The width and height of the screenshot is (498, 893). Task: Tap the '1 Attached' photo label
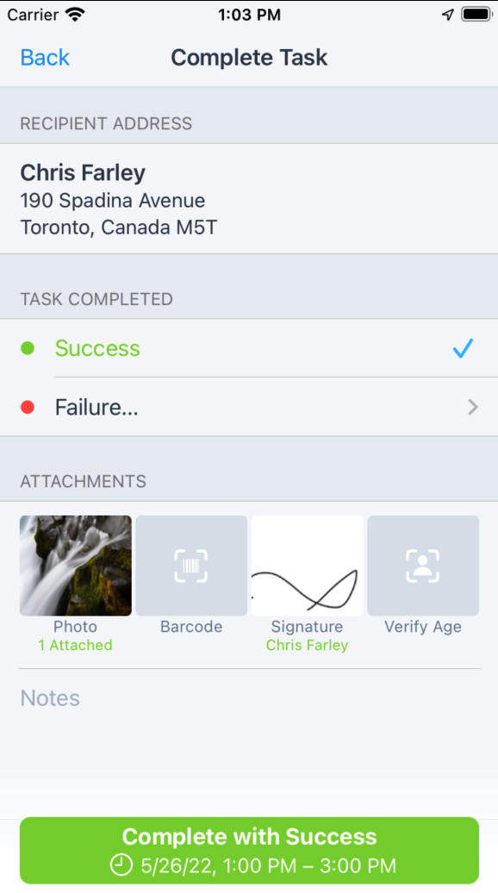75,646
